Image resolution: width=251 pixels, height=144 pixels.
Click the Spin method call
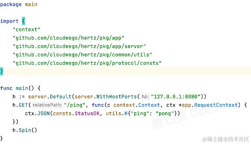point(25,130)
